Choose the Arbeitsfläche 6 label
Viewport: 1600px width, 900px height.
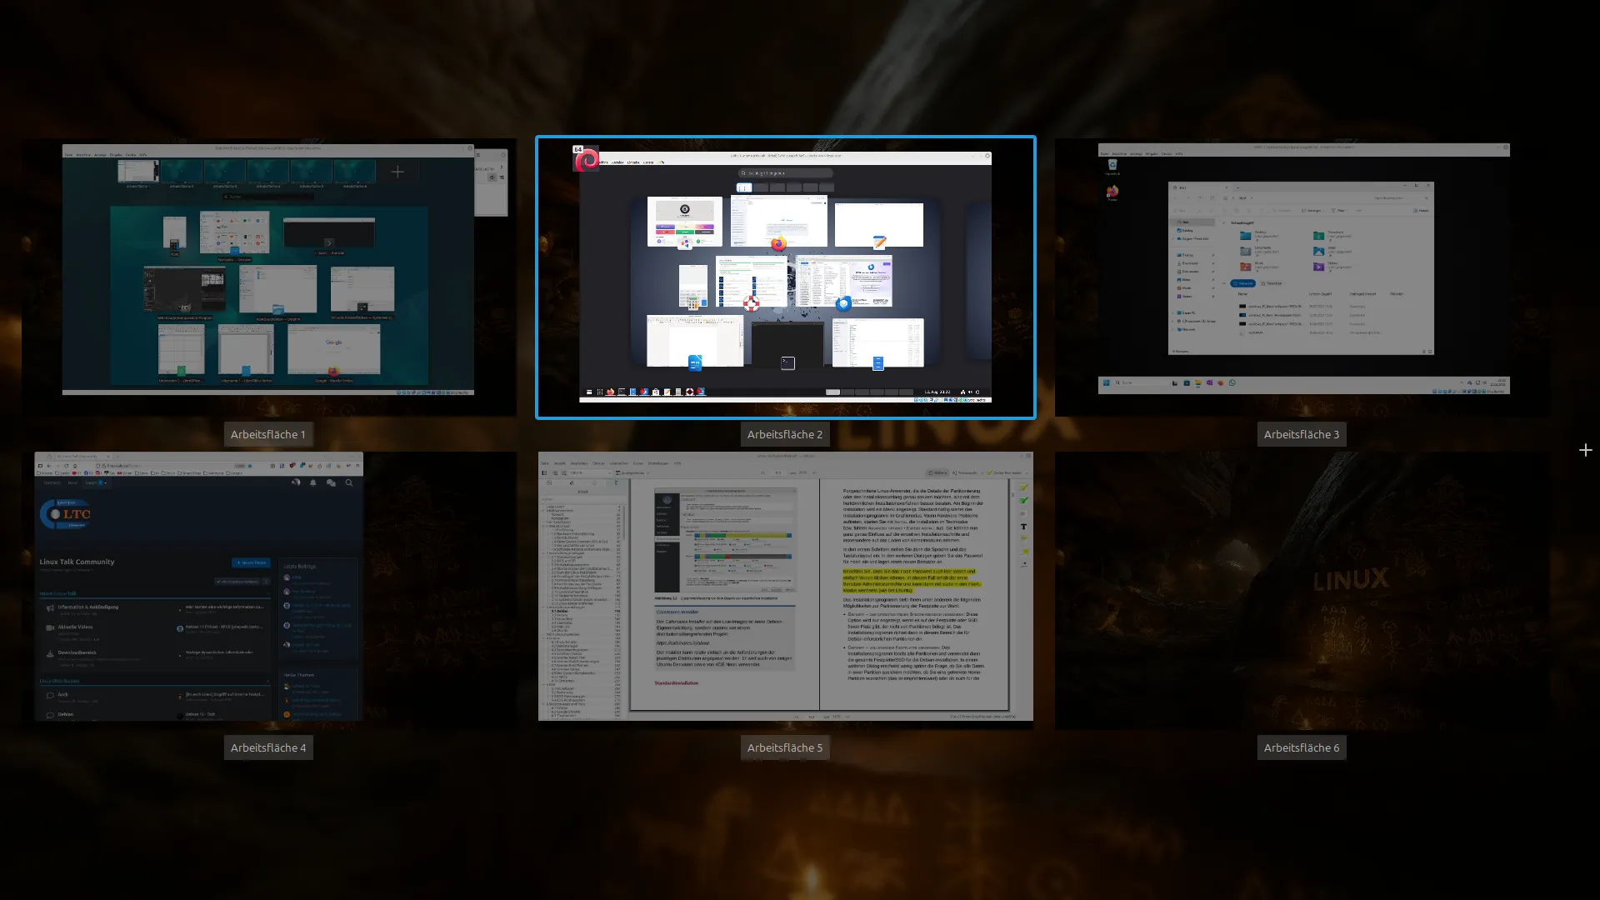point(1301,747)
